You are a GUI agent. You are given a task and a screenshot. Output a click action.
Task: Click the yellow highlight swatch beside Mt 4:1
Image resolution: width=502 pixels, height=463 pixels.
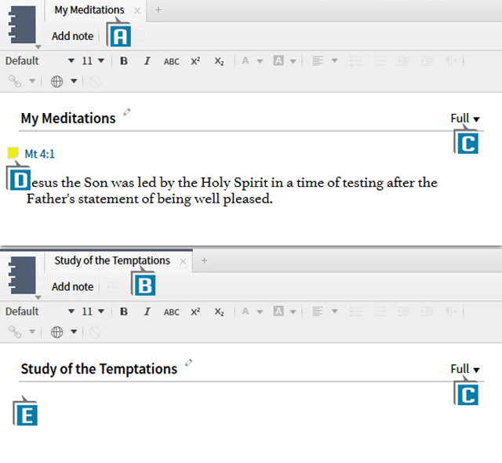(13, 153)
